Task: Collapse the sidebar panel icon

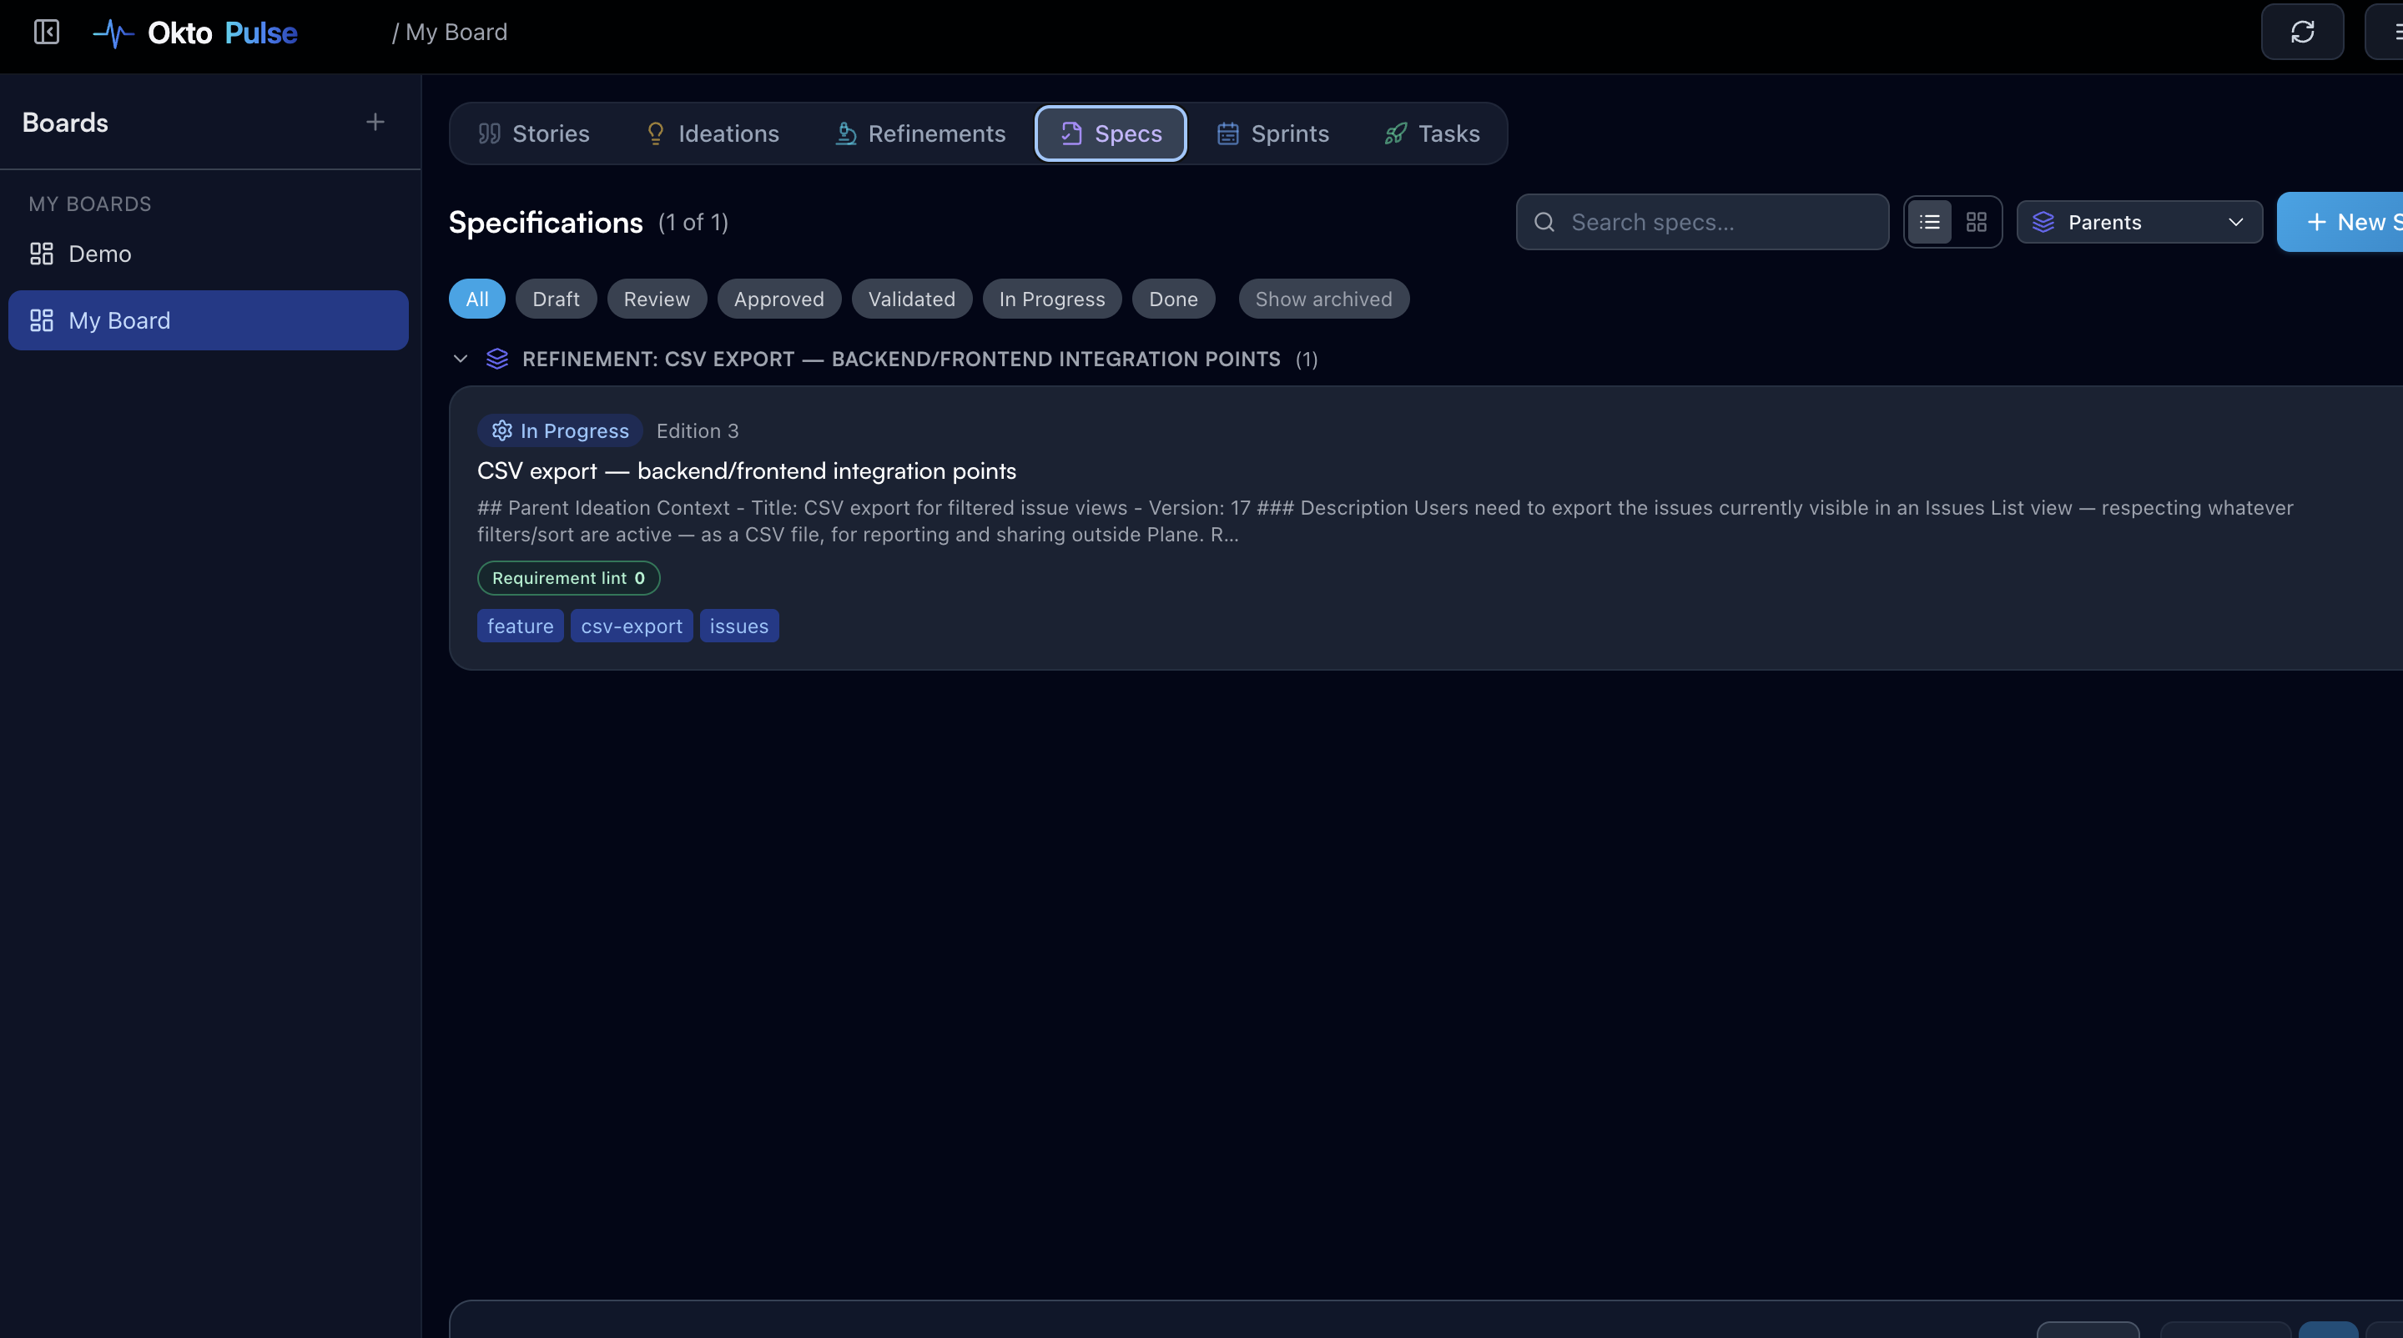Action: point(47,33)
